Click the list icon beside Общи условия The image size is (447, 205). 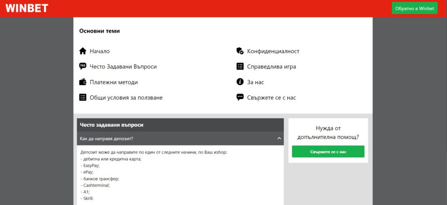click(83, 97)
